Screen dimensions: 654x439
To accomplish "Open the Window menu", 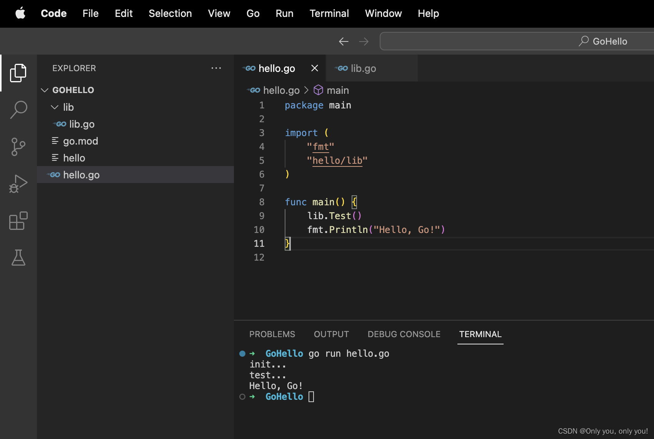I will point(383,13).
